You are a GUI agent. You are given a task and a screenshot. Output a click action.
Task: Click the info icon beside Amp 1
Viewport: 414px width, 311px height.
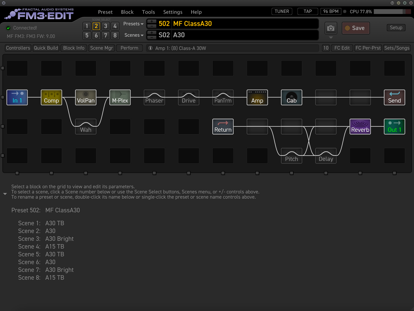point(150,48)
